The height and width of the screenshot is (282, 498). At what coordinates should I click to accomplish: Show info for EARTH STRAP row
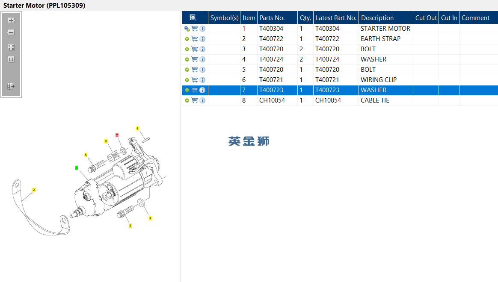(x=202, y=39)
